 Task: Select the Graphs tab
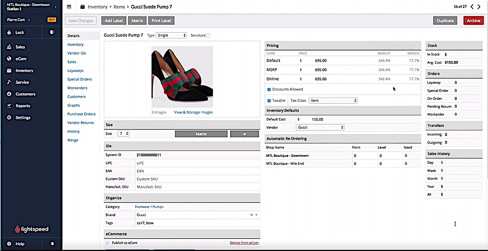(x=74, y=105)
